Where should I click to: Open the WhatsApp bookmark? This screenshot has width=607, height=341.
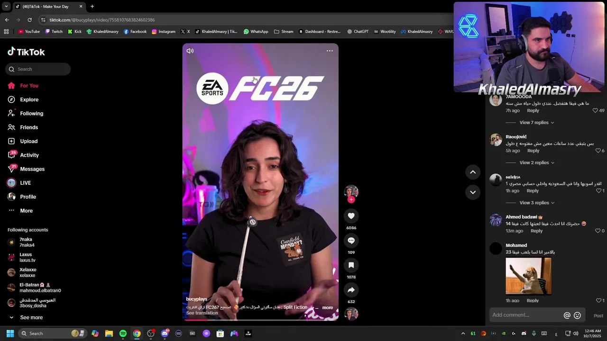click(256, 32)
